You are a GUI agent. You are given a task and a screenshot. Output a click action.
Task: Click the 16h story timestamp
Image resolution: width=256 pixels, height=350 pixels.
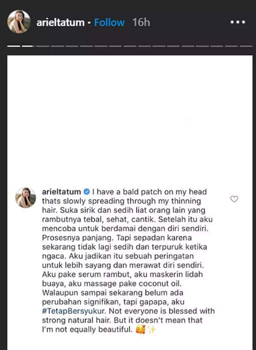click(x=141, y=22)
